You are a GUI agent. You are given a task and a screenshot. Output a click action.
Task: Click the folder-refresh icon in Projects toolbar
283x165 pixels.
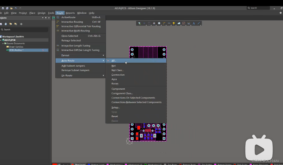(15, 24)
